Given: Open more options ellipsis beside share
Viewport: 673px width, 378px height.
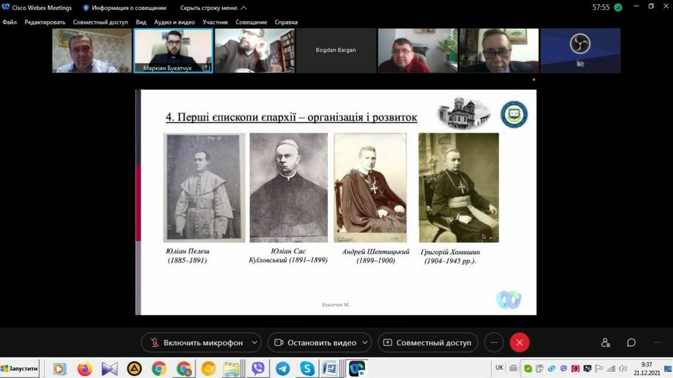Looking at the screenshot, I should (494, 343).
